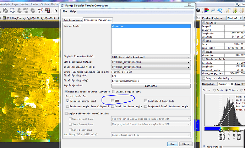Open DEM Resampling Method dropdown

[x=151, y=62]
